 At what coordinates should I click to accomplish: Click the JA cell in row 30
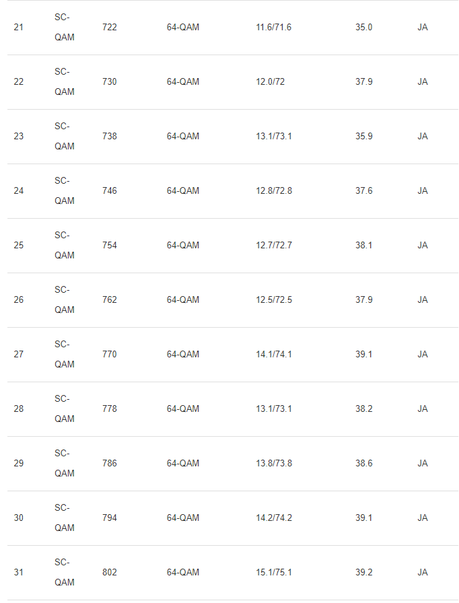[422, 518]
